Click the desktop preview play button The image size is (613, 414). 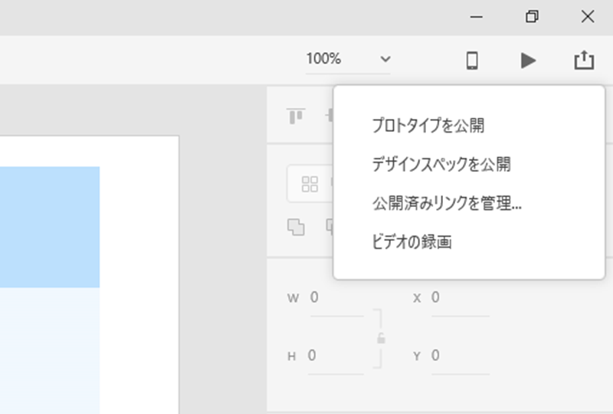click(528, 60)
